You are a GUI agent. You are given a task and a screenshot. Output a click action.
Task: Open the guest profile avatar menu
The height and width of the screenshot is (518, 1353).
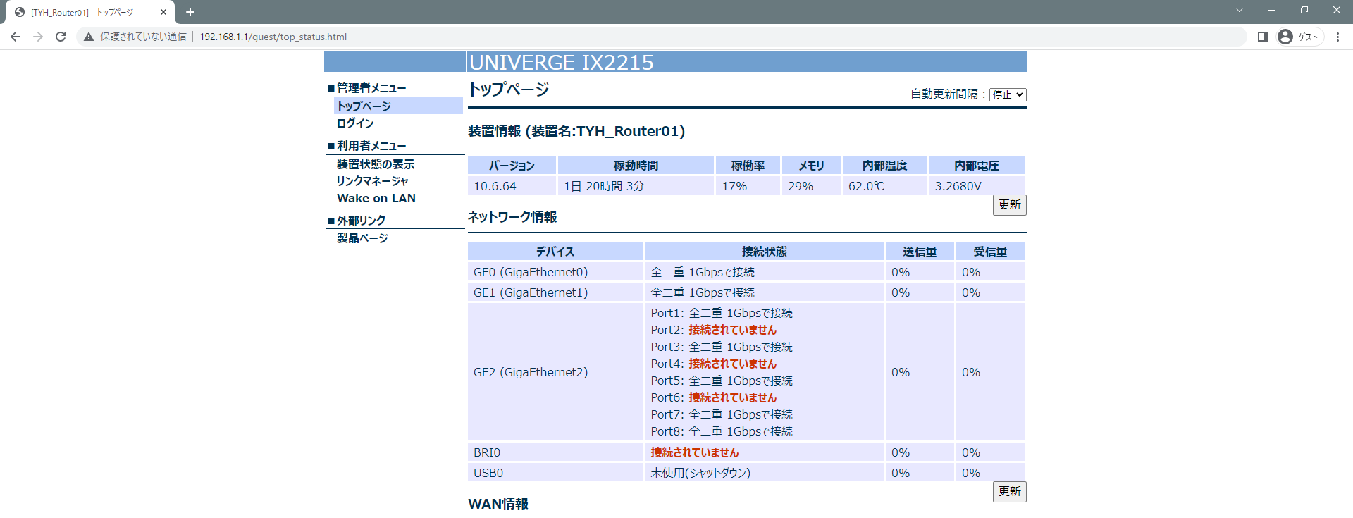[x=1299, y=37]
